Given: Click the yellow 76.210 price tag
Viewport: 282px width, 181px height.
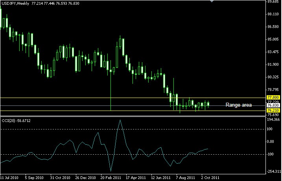Looking at the screenshot, I should tap(273, 111).
